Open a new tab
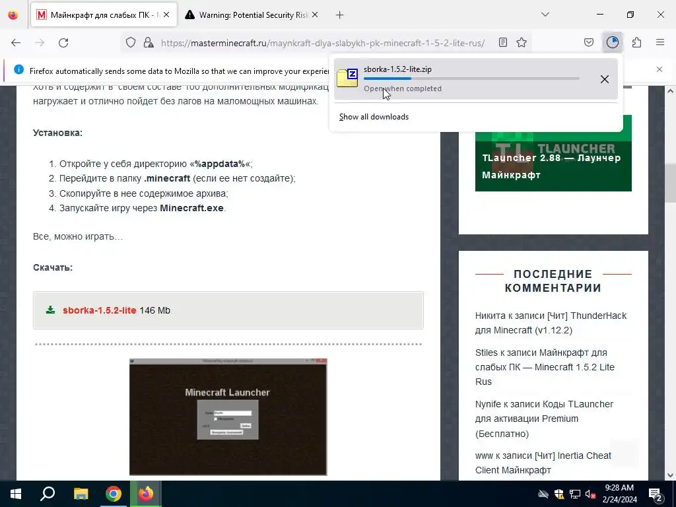676x507 pixels. (x=340, y=15)
